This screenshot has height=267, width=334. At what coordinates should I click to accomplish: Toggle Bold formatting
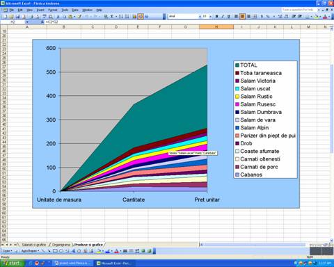[x=216, y=16]
